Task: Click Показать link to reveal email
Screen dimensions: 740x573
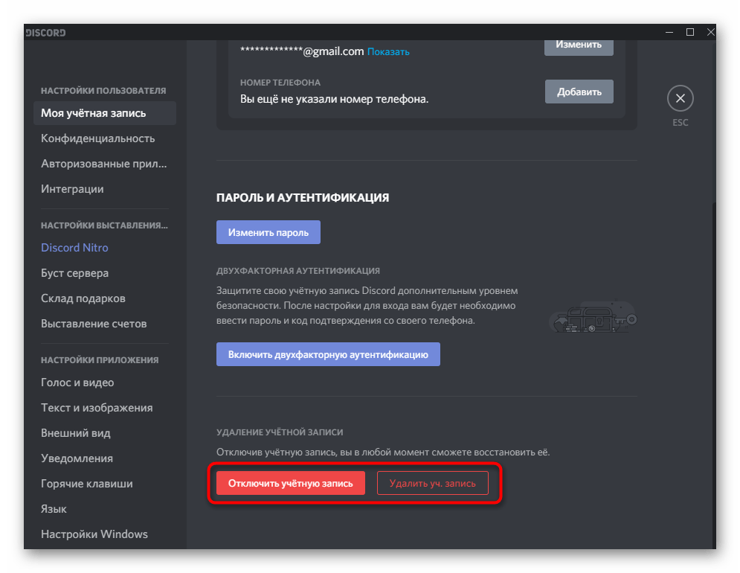Action: (x=388, y=51)
